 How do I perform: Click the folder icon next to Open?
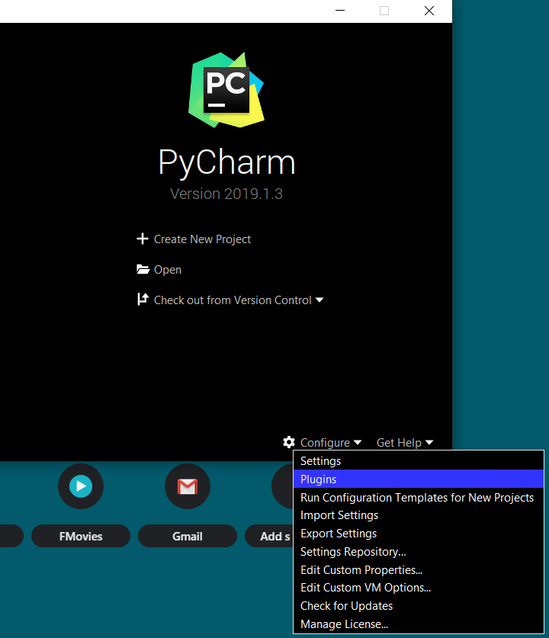tap(143, 269)
